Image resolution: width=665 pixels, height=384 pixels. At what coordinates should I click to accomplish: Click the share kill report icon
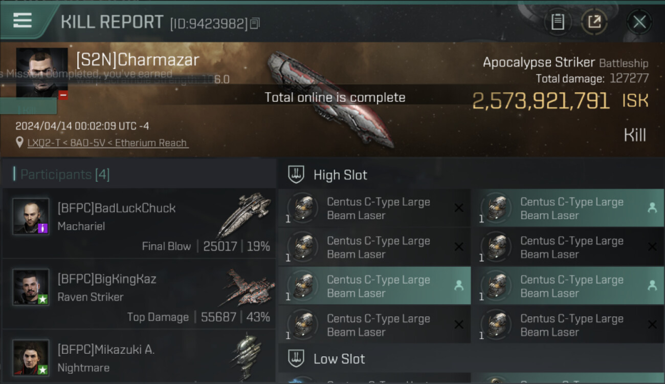coord(594,22)
